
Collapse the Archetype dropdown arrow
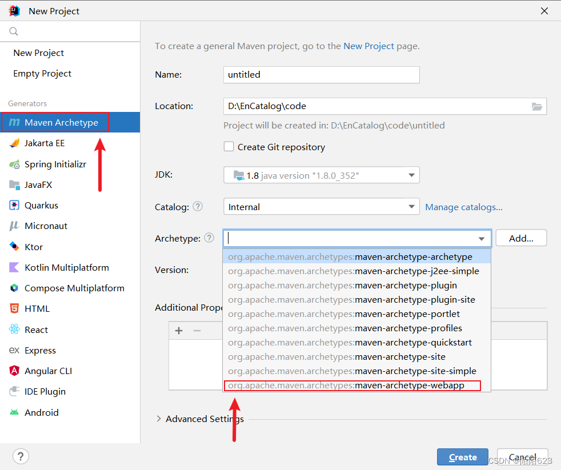[x=482, y=239]
